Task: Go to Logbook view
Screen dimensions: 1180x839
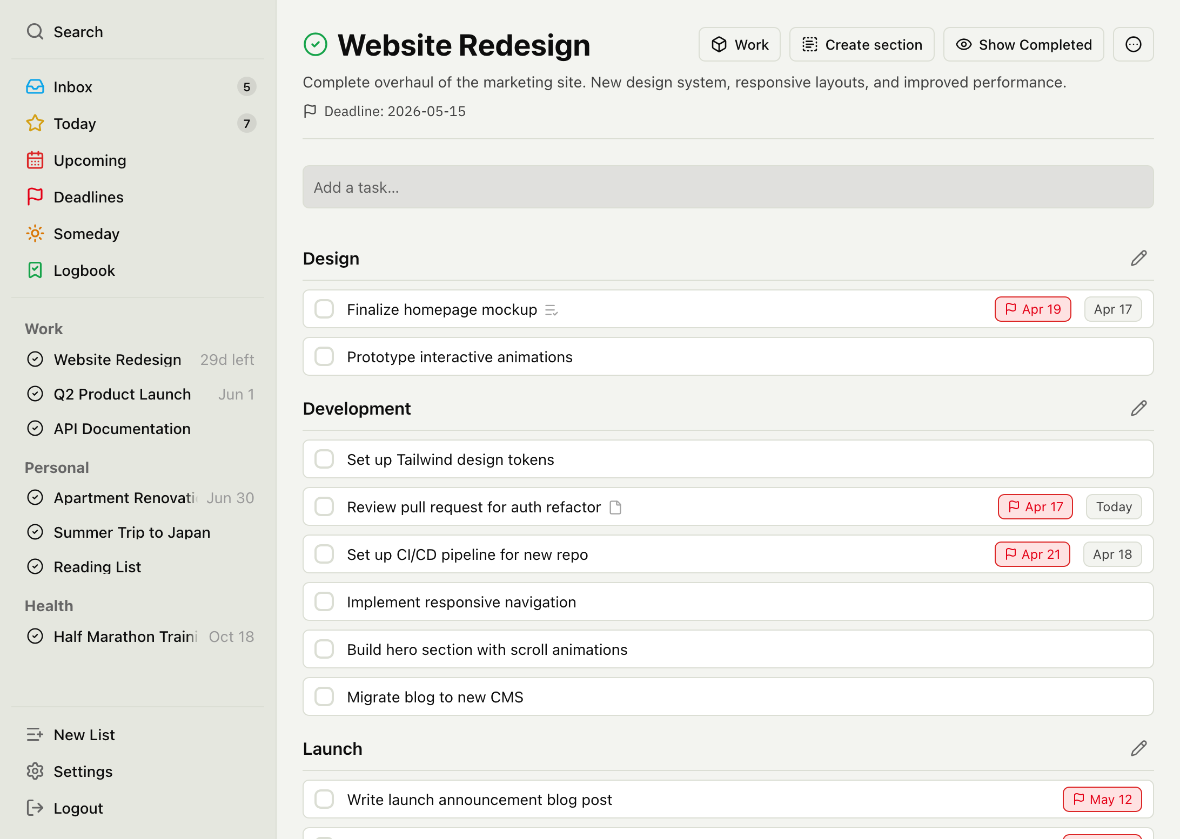Action: point(138,270)
